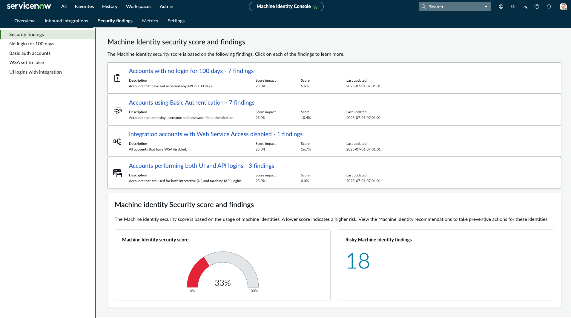Open the sidebar discussions icon
The image size is (571, 318).
[x=525, y=7]
